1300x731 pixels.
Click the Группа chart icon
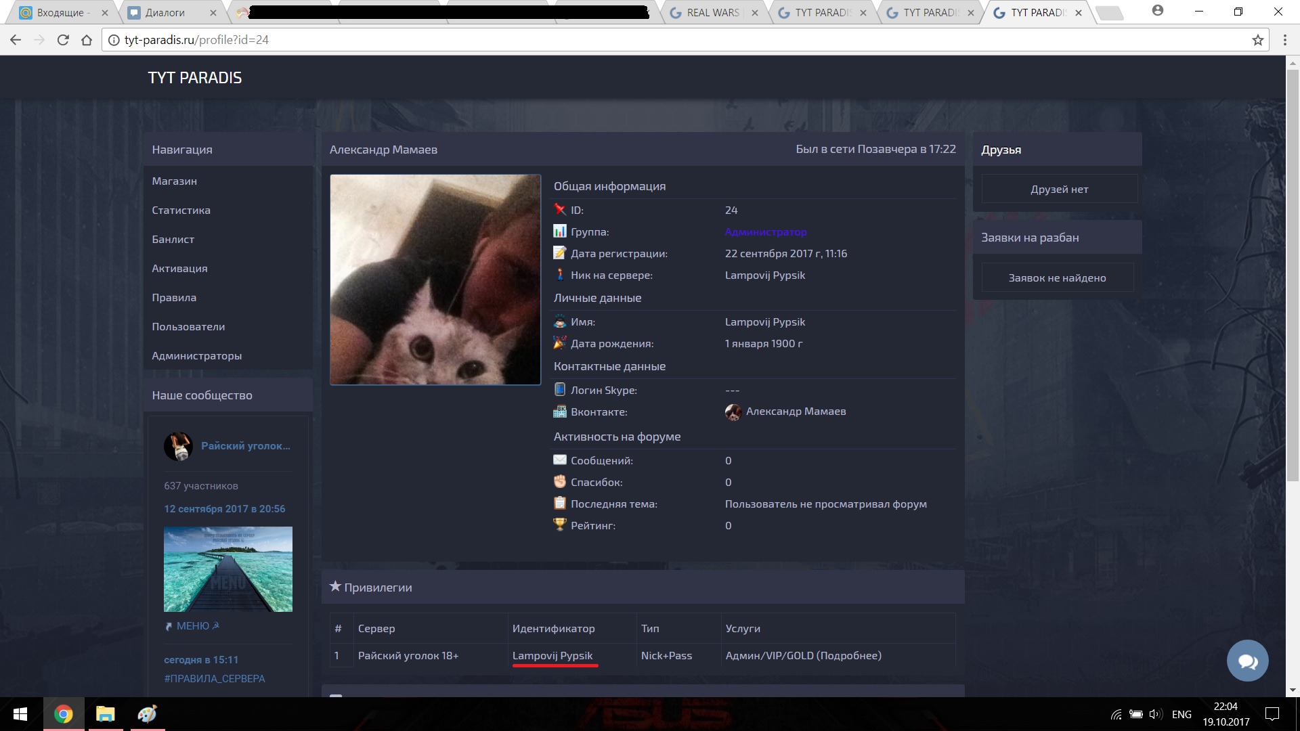(x=560, y=231)
